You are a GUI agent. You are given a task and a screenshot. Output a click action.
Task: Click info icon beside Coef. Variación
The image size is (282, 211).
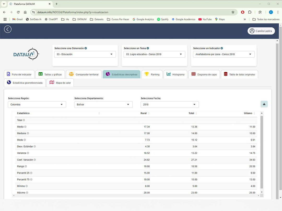coord(35,160)
